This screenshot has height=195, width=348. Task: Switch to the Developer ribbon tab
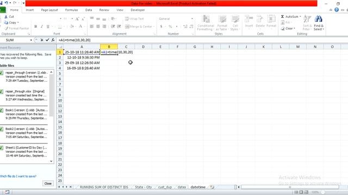tap(138, 10)
